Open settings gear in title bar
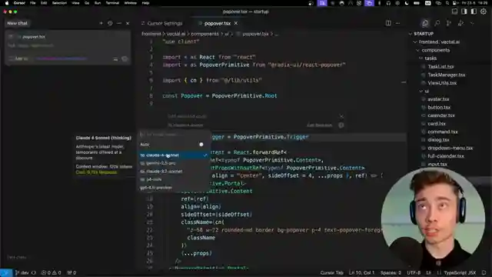 point(484,12)
